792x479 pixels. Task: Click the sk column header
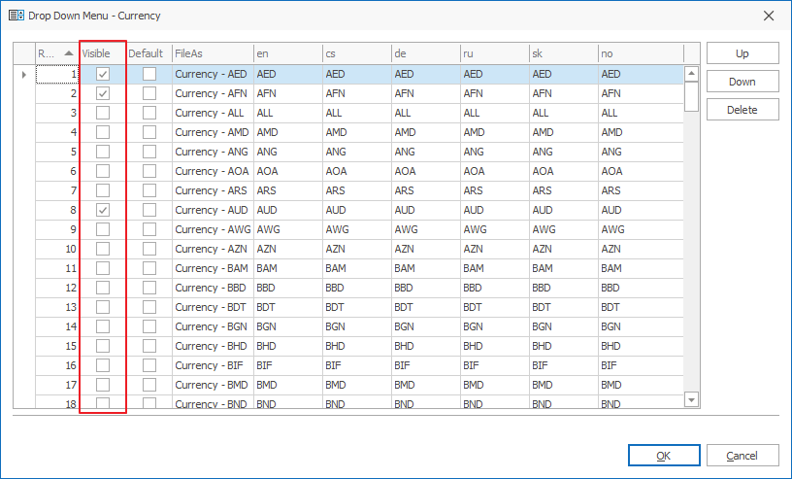pos(564,53)
